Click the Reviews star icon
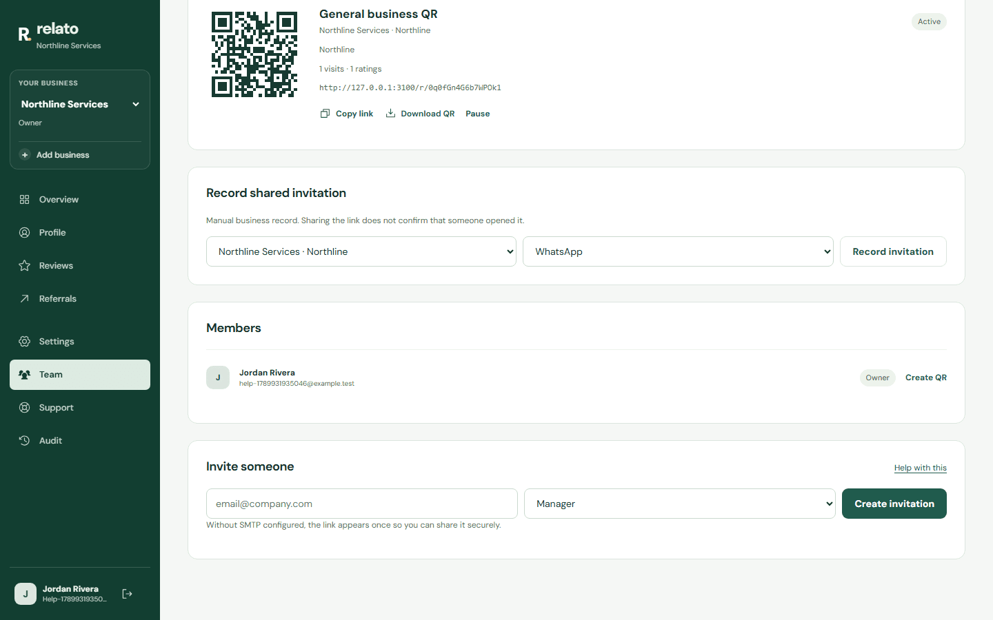 (25, 266)
